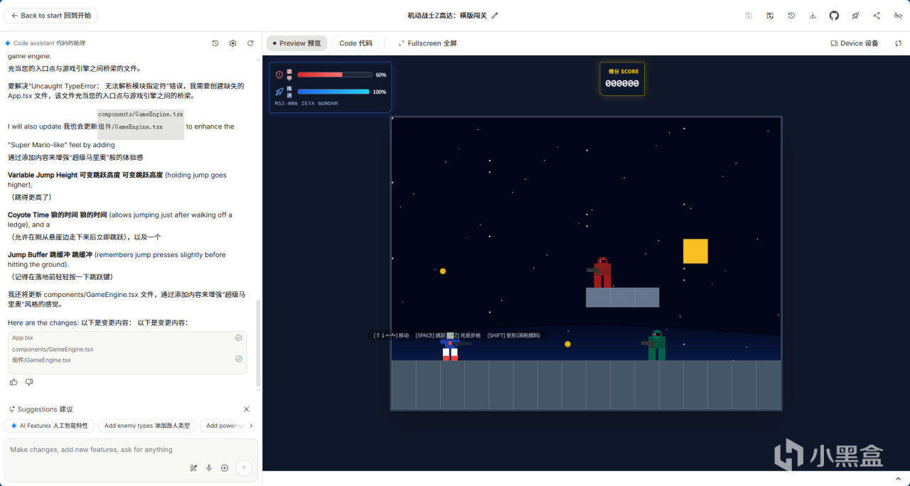The width and height of the screenshot is (910, 486).
Task: Open version history from top-right header
Action: coord(791,16)
